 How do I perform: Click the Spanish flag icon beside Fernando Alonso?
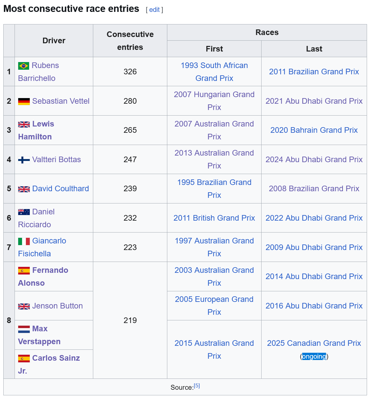[x=24, y=271]
